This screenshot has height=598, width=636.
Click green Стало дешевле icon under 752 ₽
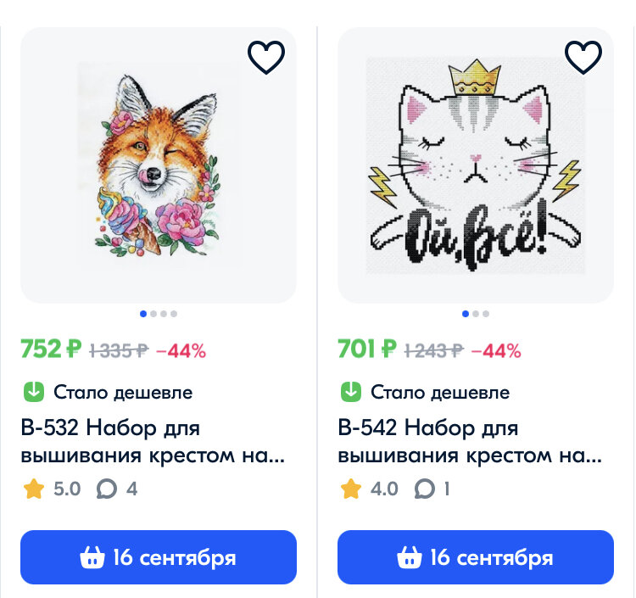point(34,392)
